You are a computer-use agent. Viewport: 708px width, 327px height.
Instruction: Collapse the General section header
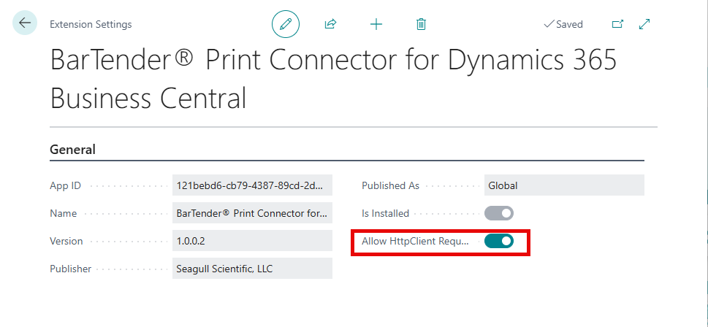72,150
